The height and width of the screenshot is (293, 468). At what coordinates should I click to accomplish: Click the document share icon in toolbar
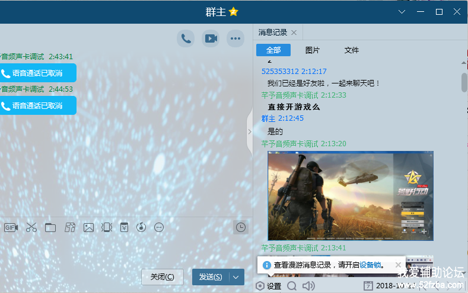coord(70,227)
